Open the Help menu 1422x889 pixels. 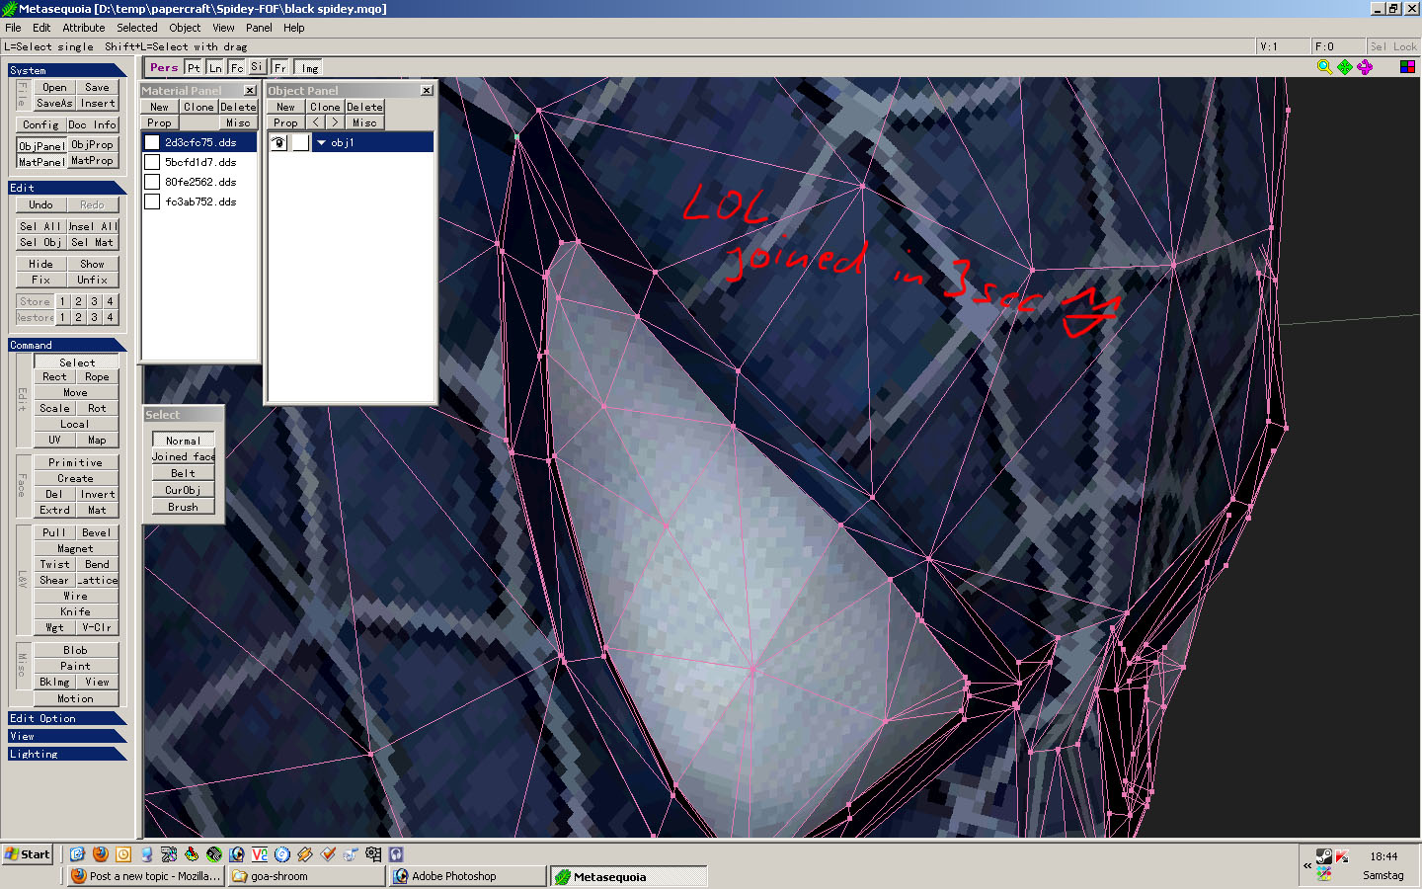294,28
